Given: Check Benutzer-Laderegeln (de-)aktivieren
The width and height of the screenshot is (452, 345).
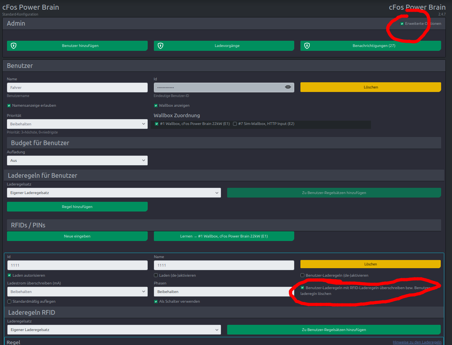Looking at the screenshot, I should pos(302,276).
